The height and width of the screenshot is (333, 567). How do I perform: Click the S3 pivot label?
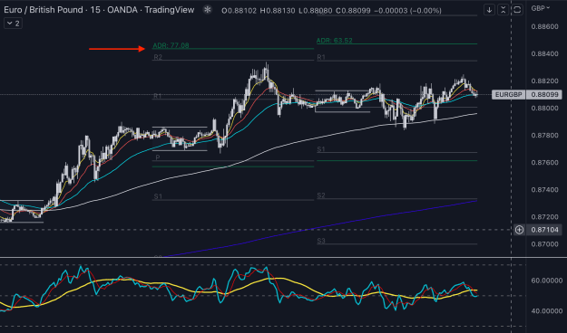(321, 241)
